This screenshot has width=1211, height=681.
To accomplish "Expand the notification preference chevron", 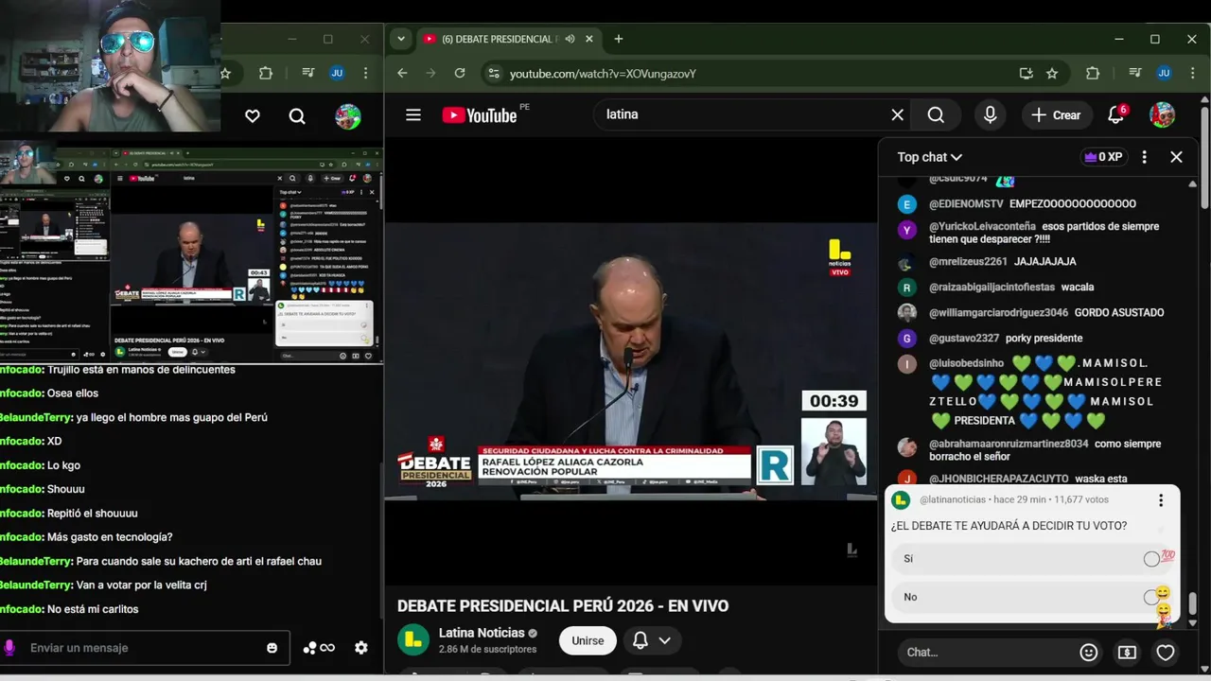I will coord(665,640).
